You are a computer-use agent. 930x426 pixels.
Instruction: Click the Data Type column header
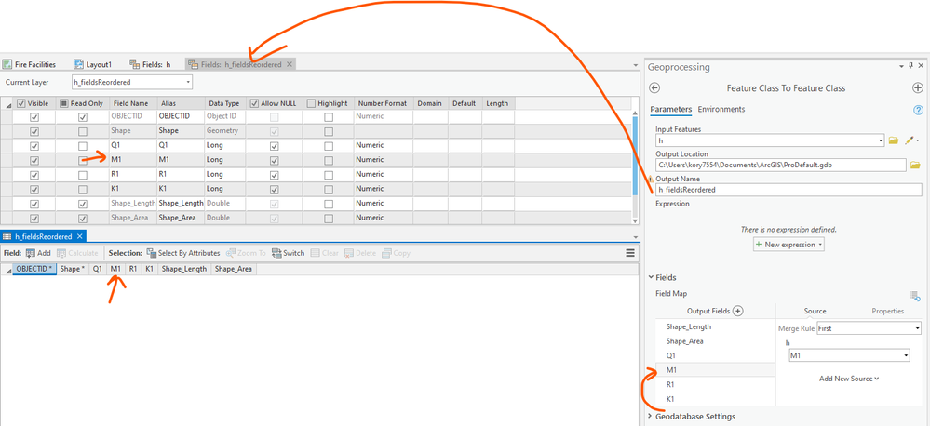(x=223, y=103)
